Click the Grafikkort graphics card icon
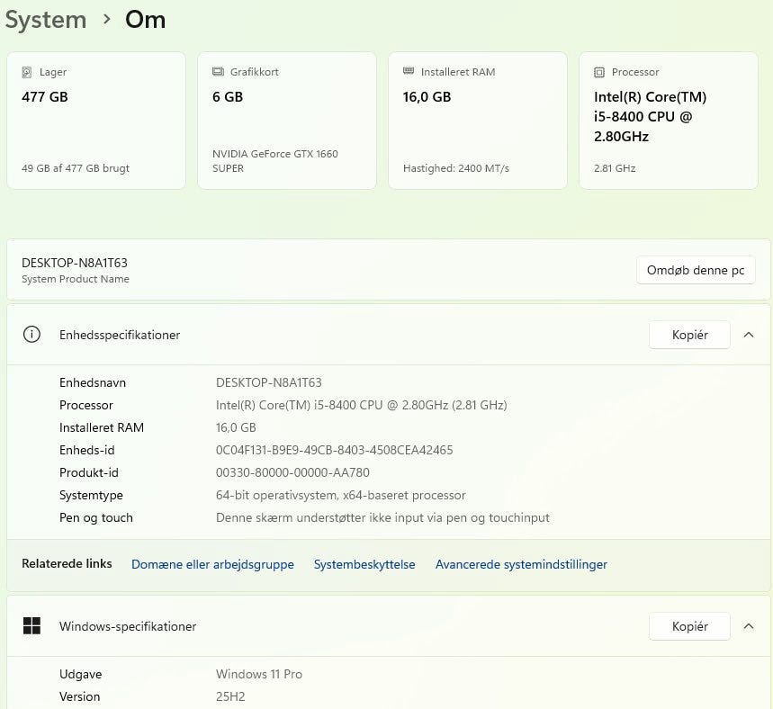This screenshot has width=773, height=709. [218, 72]
